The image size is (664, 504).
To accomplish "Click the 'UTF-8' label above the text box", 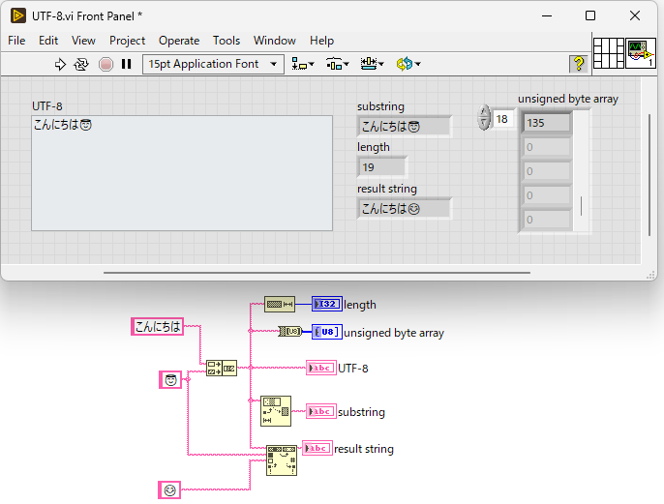I will coord(47,105).
